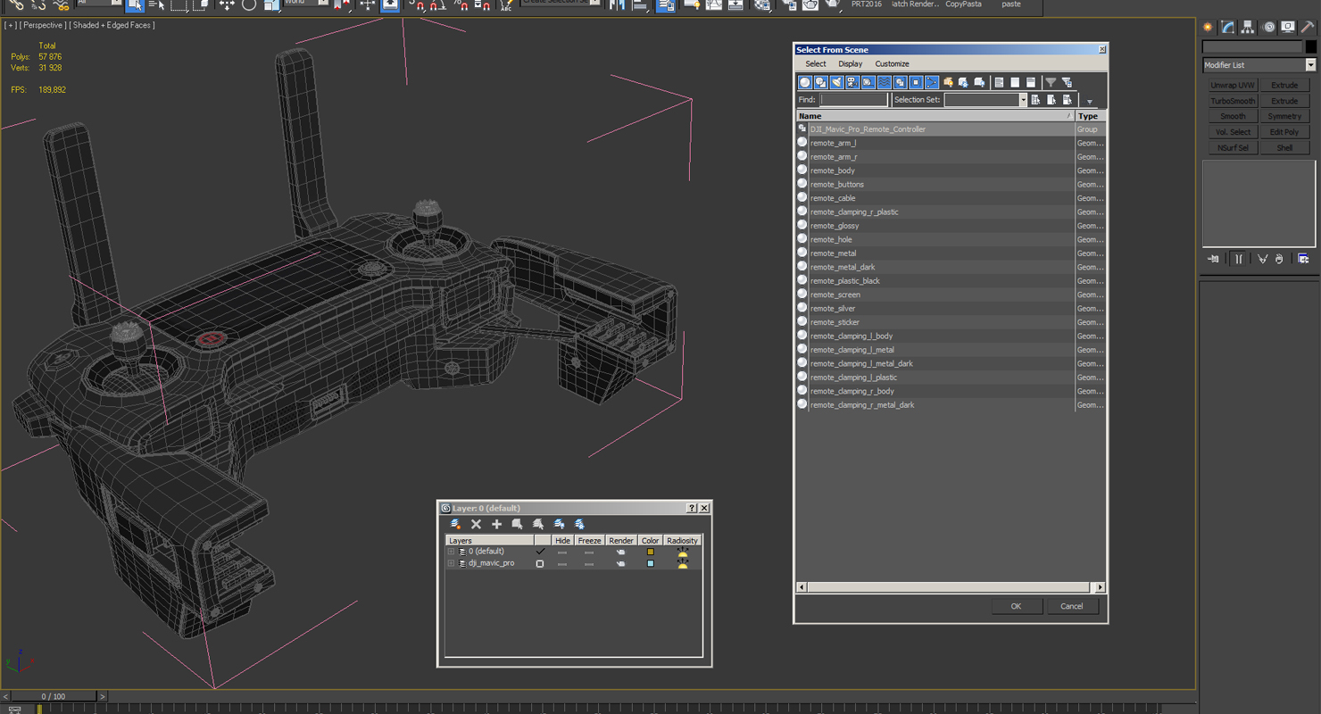Click Pin Stack icon below modifier stack

(x=1214, y=259)
